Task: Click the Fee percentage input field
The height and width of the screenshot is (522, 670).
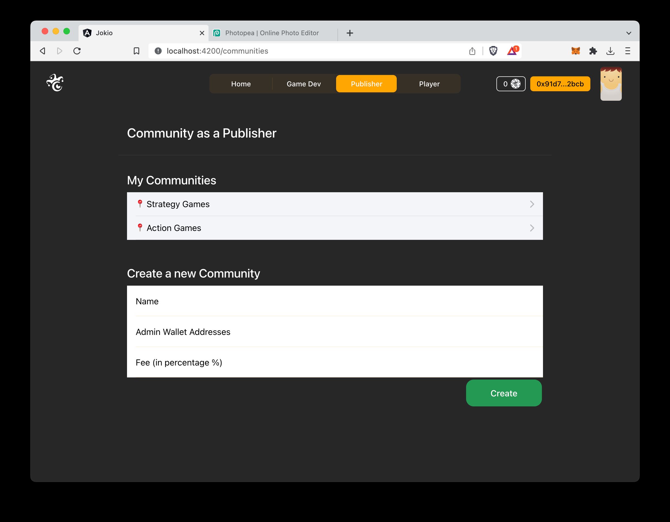Action: [334, 362]
